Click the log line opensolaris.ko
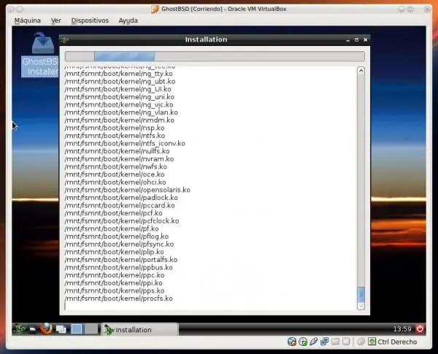Screen dimensions: 438x354 127,190
